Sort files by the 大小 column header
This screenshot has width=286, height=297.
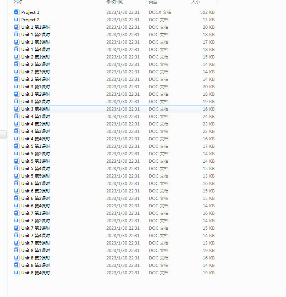click(196, 2)
